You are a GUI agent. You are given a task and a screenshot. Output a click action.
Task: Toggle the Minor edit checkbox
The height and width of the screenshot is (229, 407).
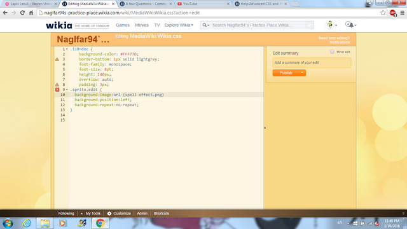coord(332,52)
